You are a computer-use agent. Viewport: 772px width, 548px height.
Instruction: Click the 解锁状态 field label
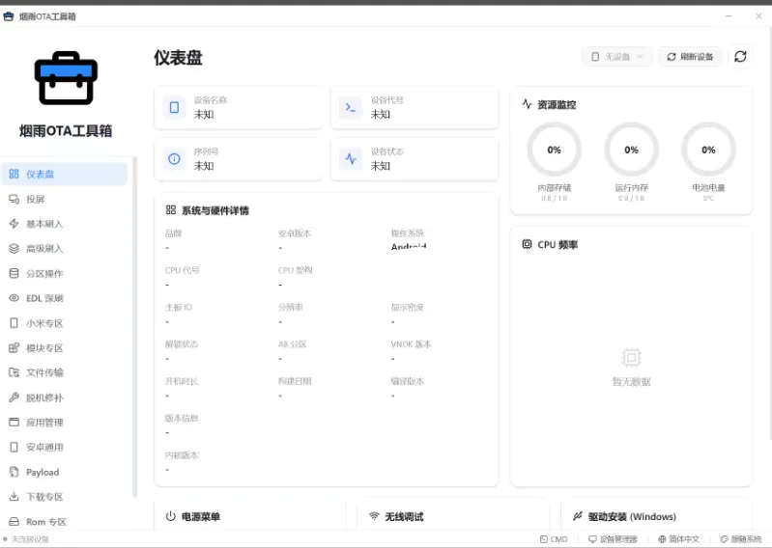[182, 344]
